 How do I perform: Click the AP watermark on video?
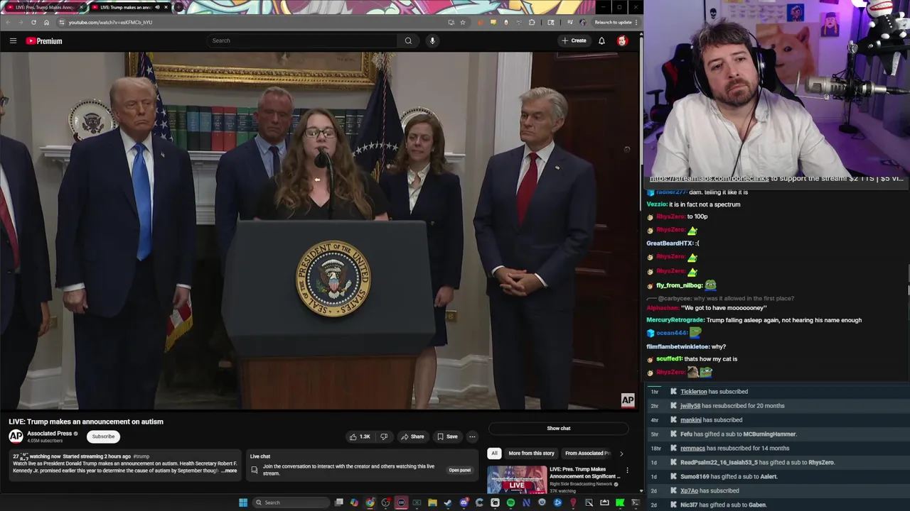tap(628, 400)
